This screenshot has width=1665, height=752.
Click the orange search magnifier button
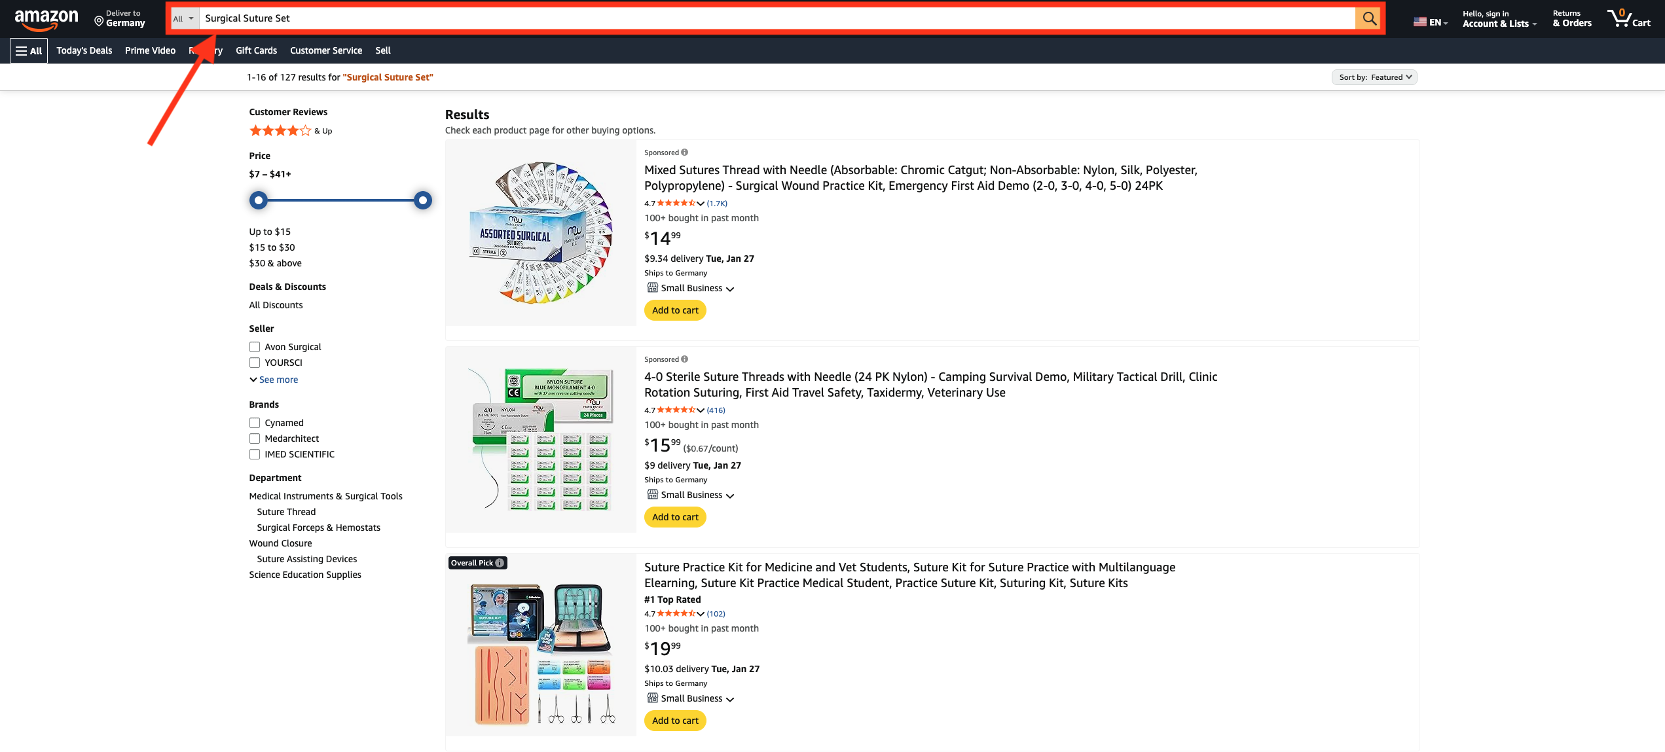click(x=1369, y=18)
